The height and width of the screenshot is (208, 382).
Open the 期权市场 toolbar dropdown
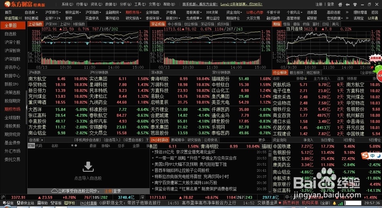(x=133, y=12)
